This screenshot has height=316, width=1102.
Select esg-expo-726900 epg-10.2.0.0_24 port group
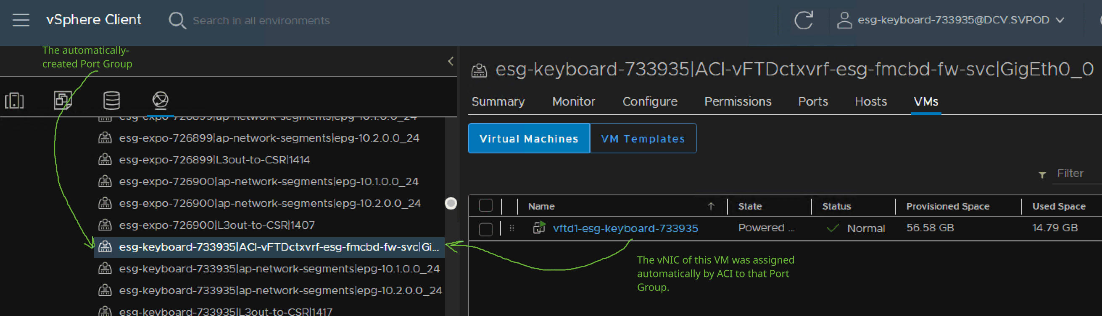(x=270, y=203)
